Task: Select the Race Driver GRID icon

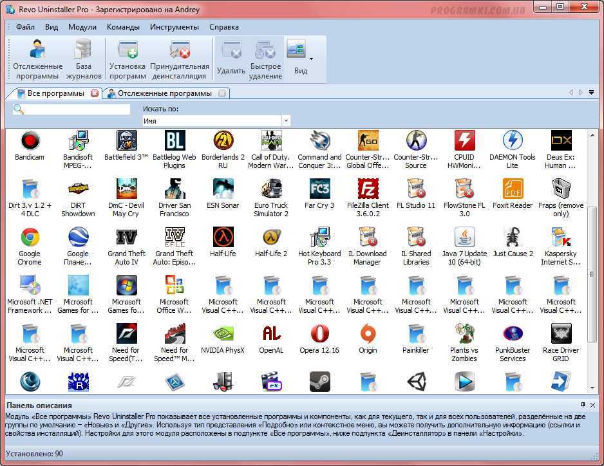Action: [x=561, y=333]
